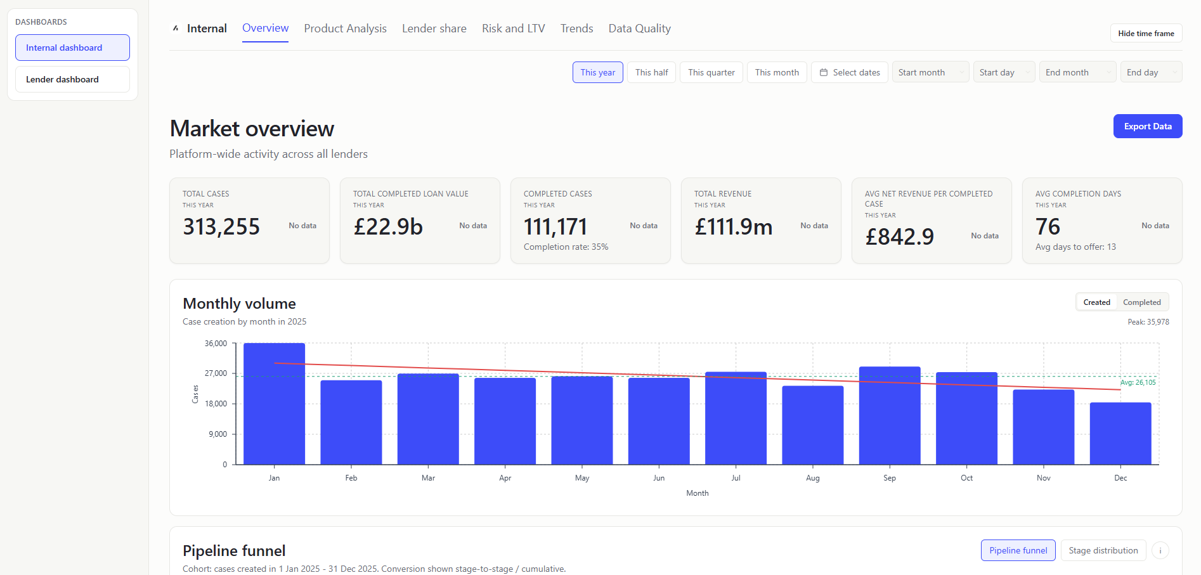Open the End day dropdown
Viewport: 1201px width, 575px height.
pos(1151,72)
